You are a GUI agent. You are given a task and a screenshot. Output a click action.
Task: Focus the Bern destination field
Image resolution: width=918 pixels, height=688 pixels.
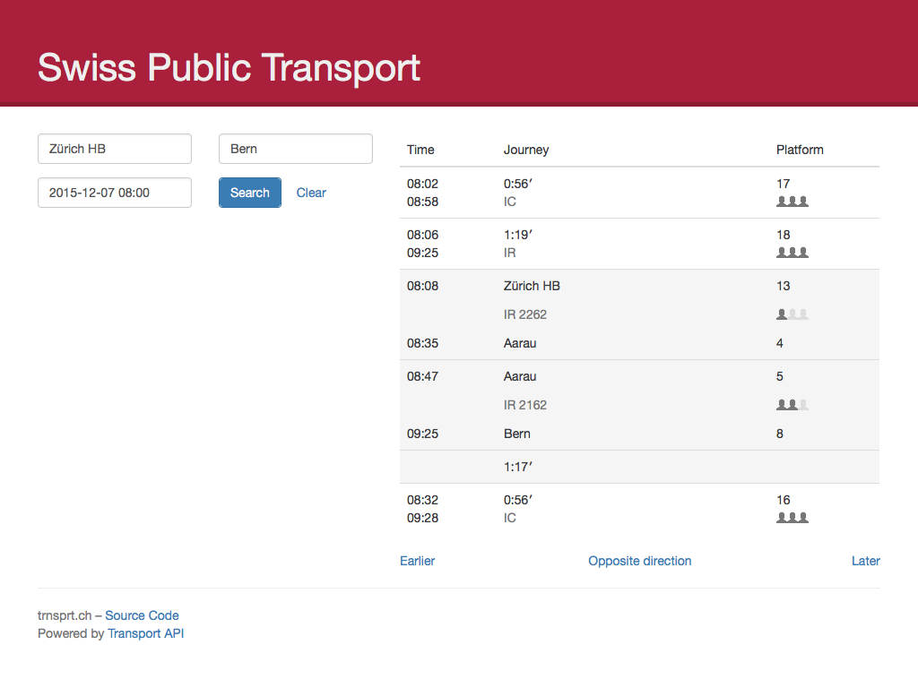pos(296,149)
